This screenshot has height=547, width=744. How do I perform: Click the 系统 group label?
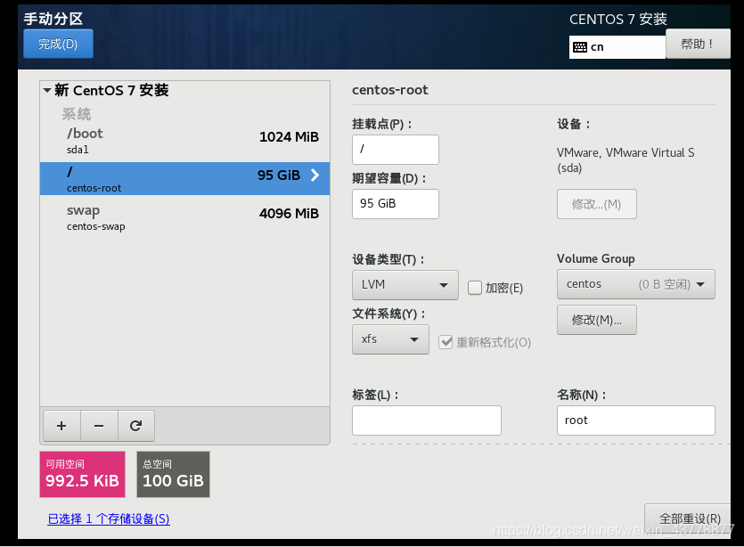(x=76, y=114)
